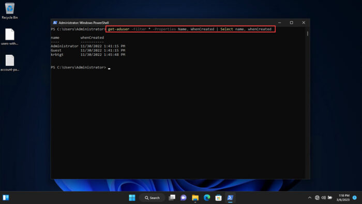The image size is (362, 204).
Task: Click the network globe tray icon
Action: 317,198
